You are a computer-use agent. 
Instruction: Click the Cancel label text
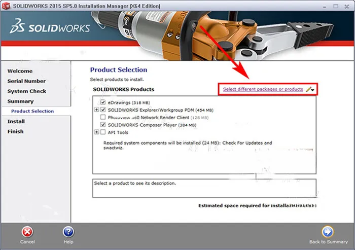[x=27, y=242]
